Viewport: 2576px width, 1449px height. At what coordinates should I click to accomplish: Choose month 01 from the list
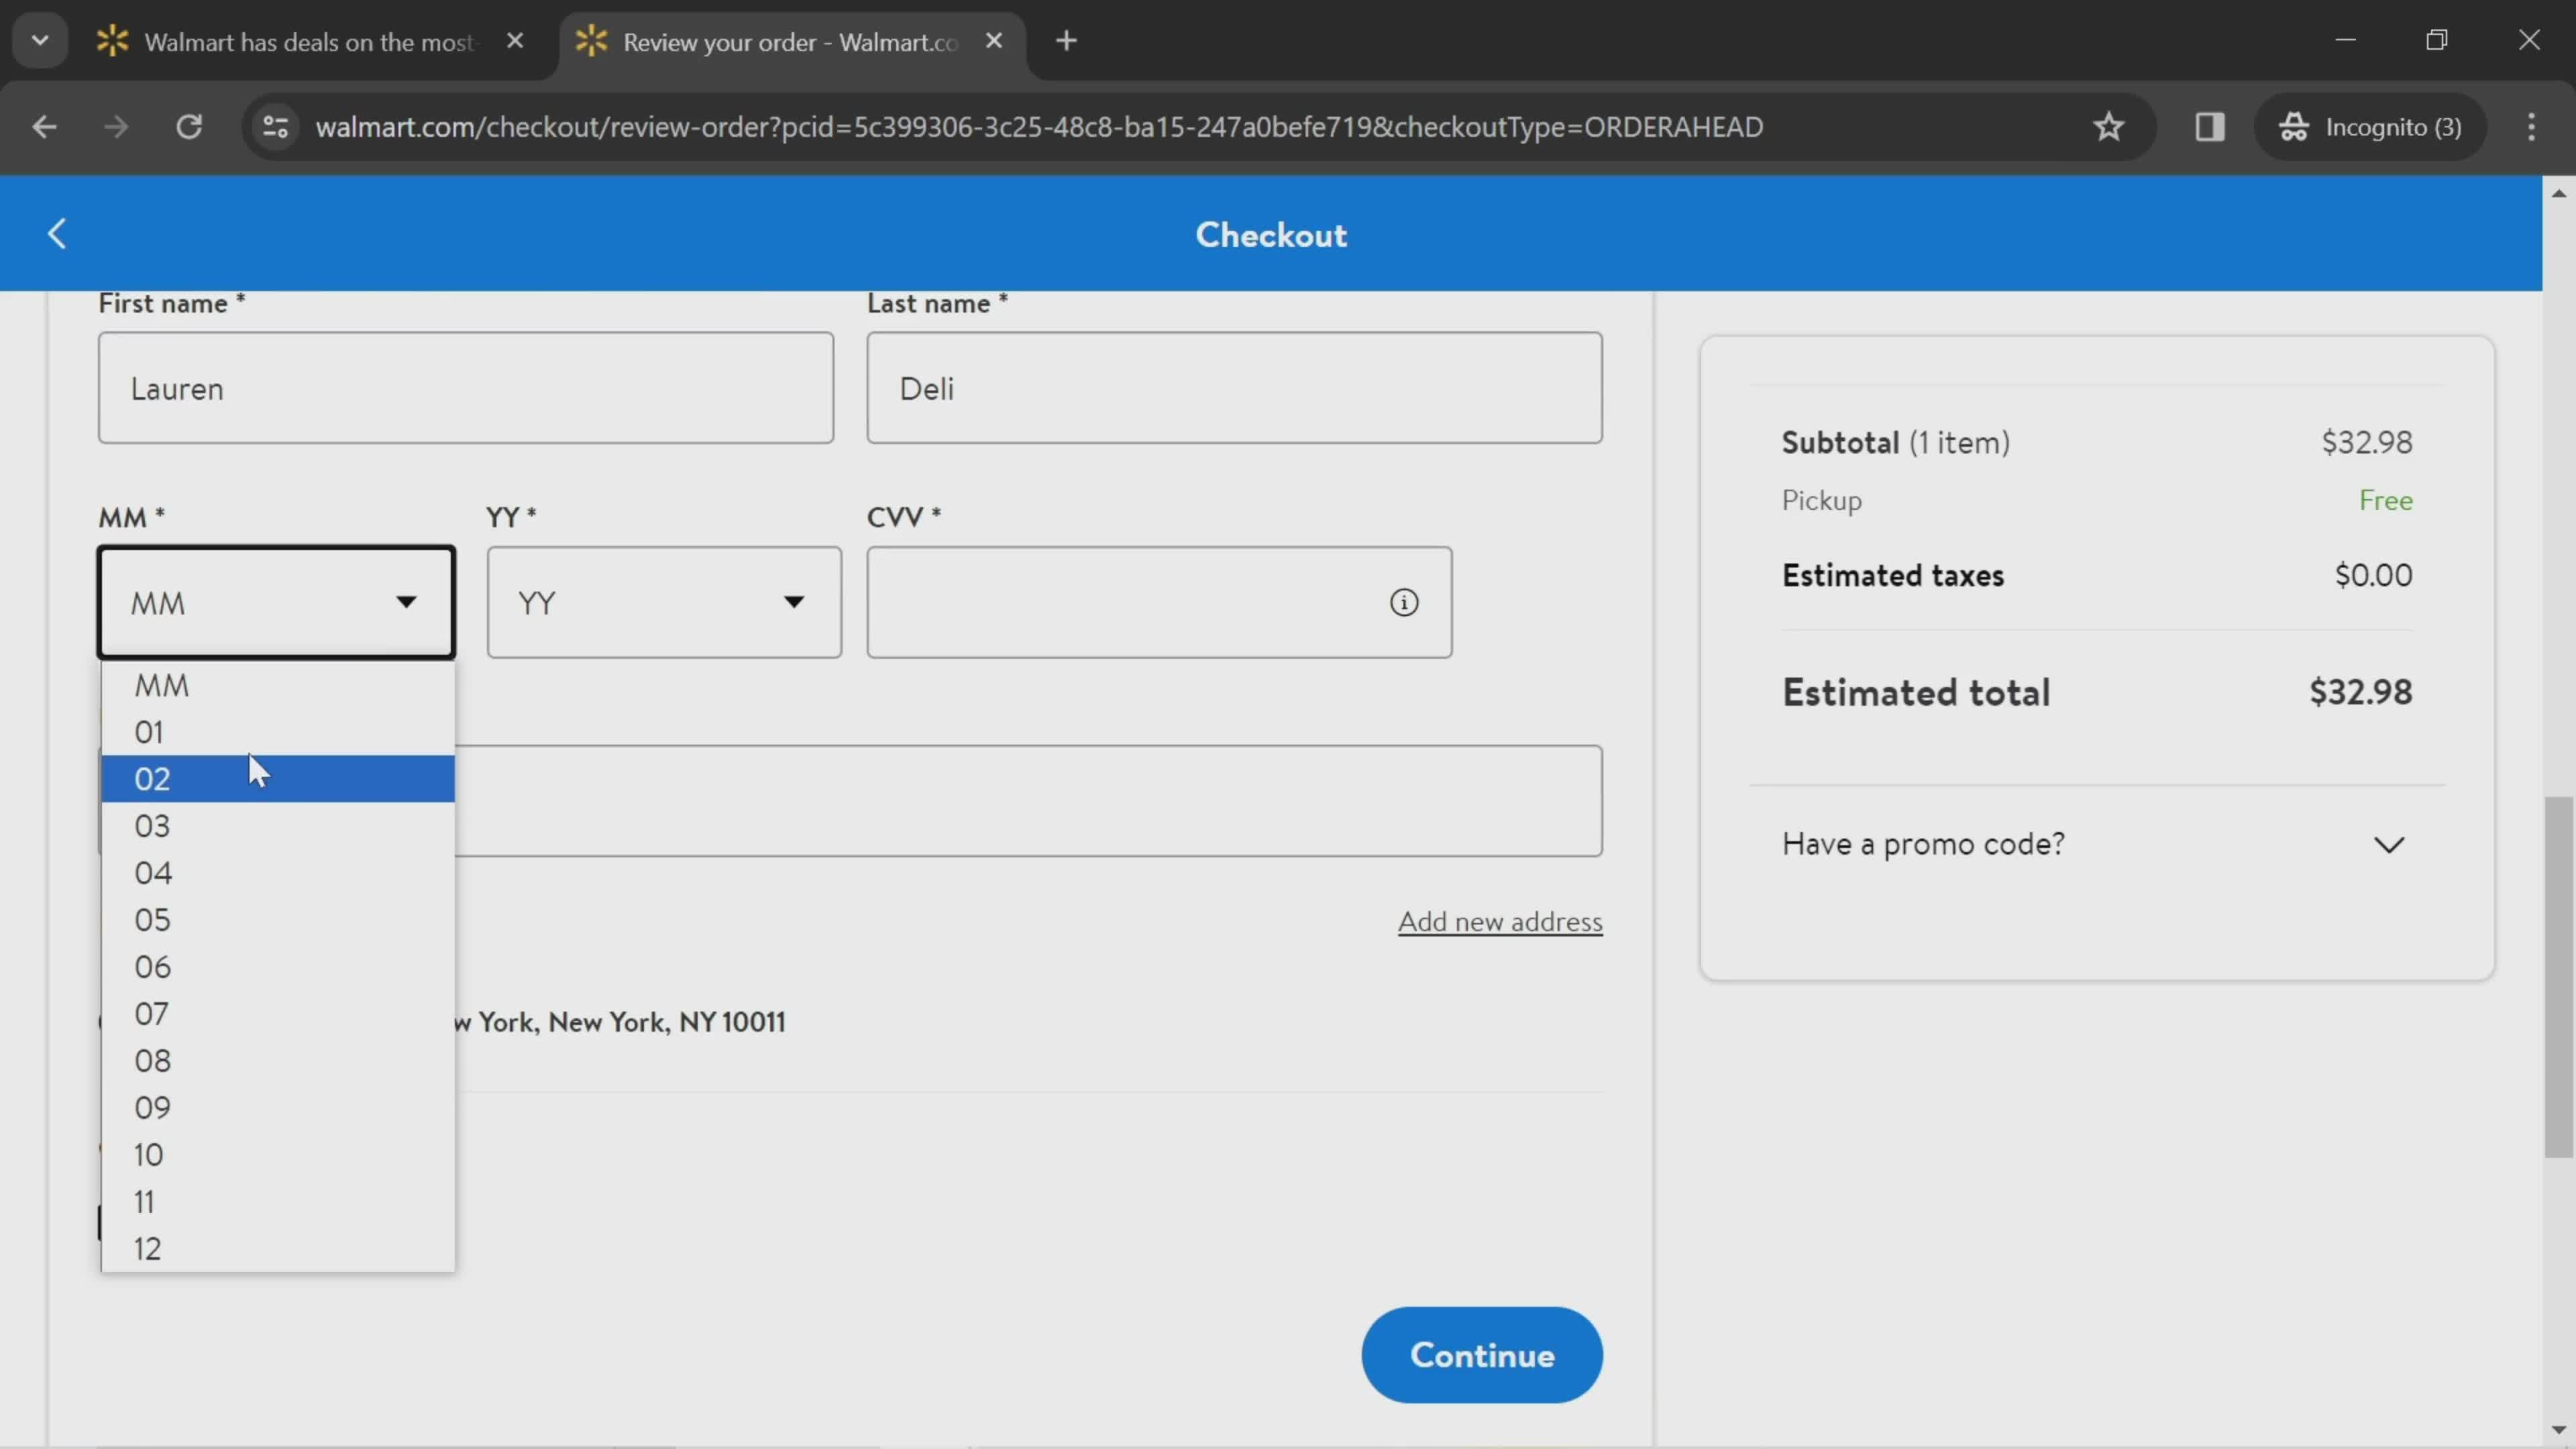278,732
